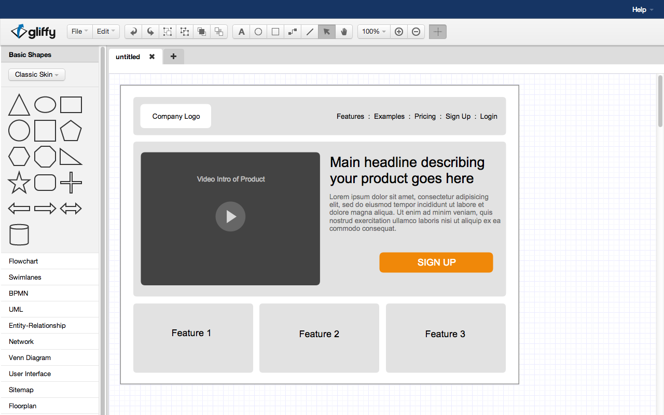Viewport: 664px width, 415px height.
Task: Open the 100% zoom level dropdown
Action: (x=374, y=32)
